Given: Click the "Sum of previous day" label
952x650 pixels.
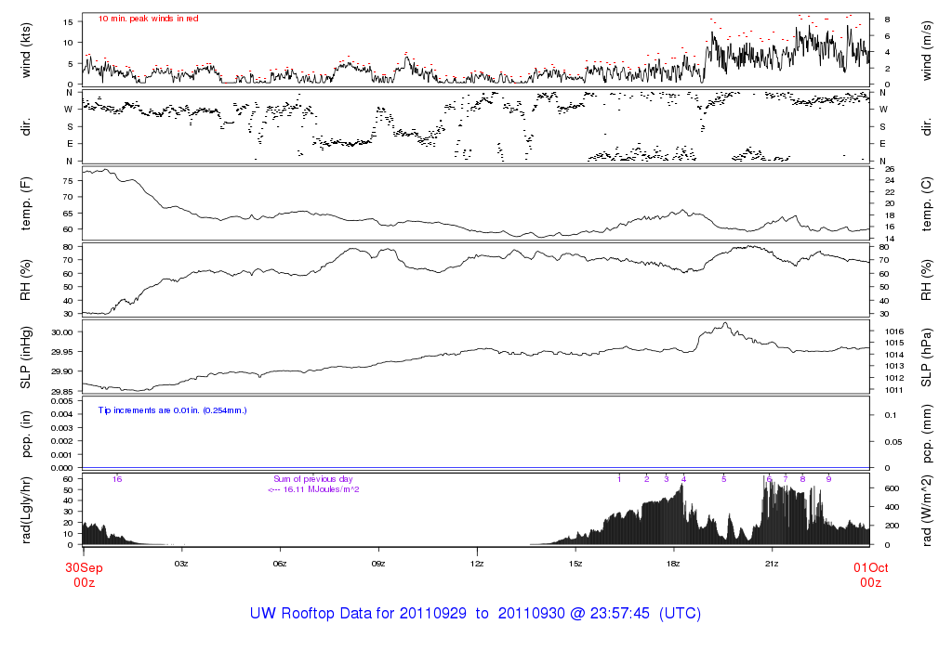Looking at the screenshot, I should tap(312, 479).
